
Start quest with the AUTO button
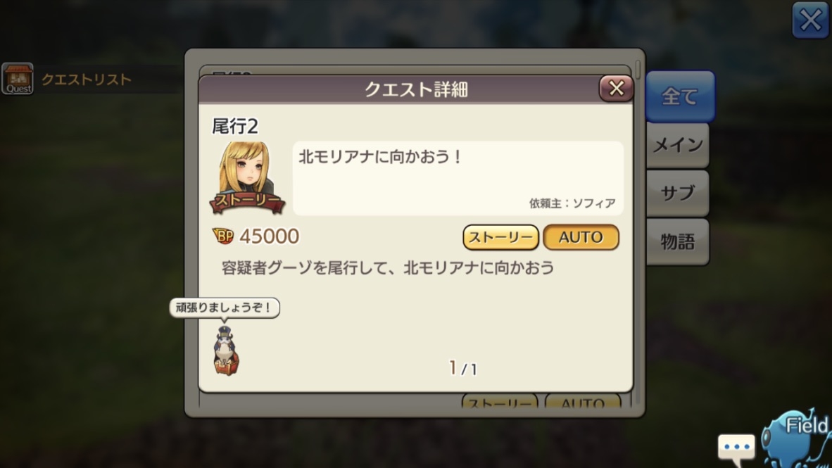[581, 237]
